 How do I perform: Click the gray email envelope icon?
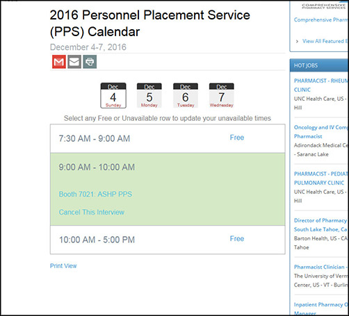click(74, 62)
